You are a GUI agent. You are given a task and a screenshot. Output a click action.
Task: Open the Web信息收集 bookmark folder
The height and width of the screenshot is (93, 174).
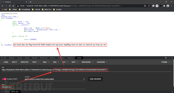coord(24,10)
